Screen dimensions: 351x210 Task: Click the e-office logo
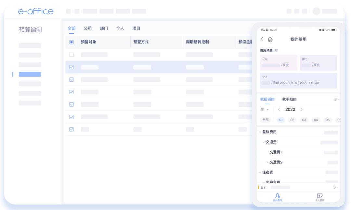[36, 11]
